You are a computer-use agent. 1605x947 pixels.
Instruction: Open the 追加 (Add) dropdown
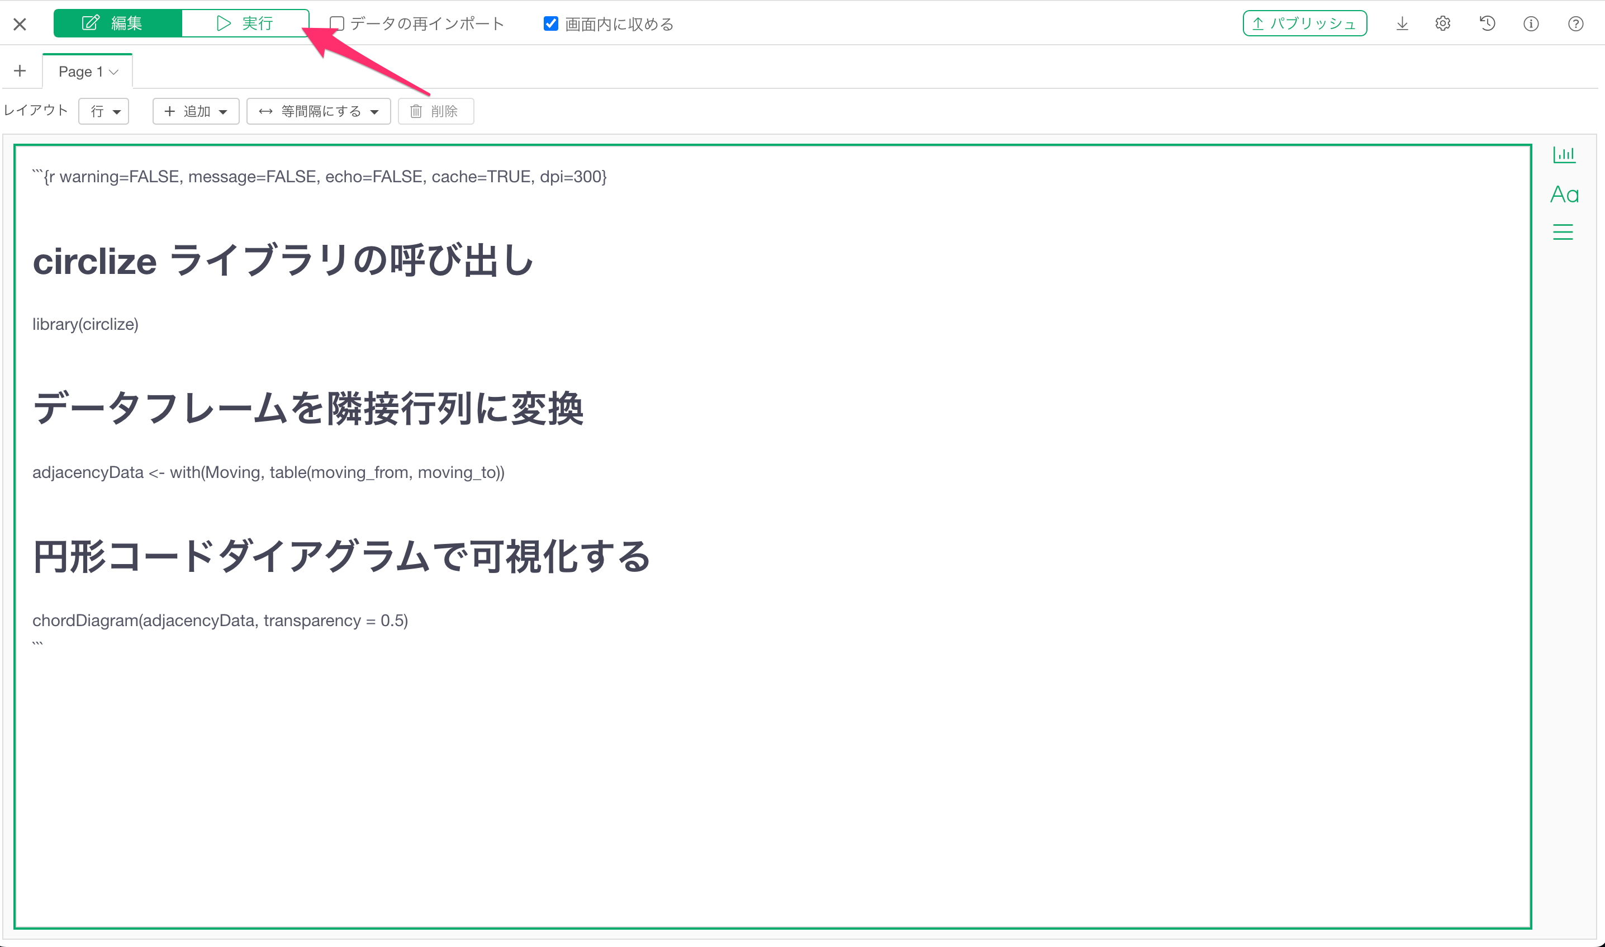tap(196, 111)
